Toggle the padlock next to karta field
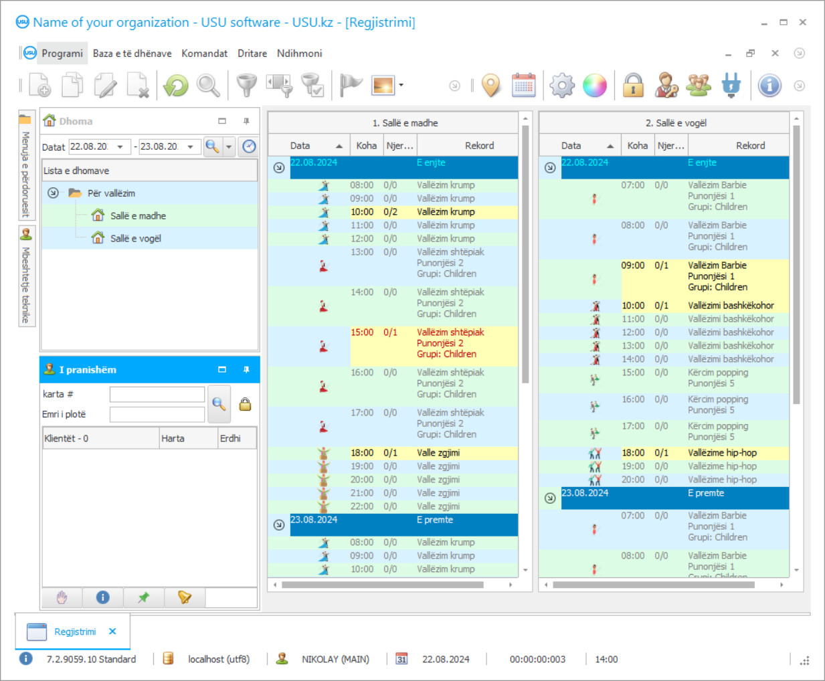 245,404
